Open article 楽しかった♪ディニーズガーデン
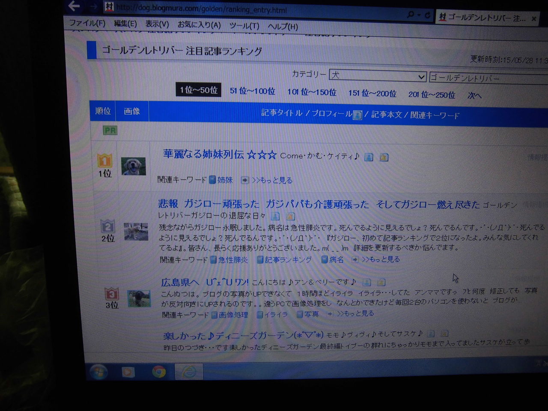 (x=243, y=335)
